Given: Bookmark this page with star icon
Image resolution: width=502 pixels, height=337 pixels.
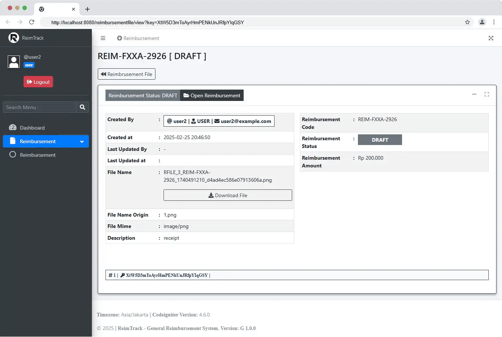Looking at the screenshot, I should (x=467, y=22).
